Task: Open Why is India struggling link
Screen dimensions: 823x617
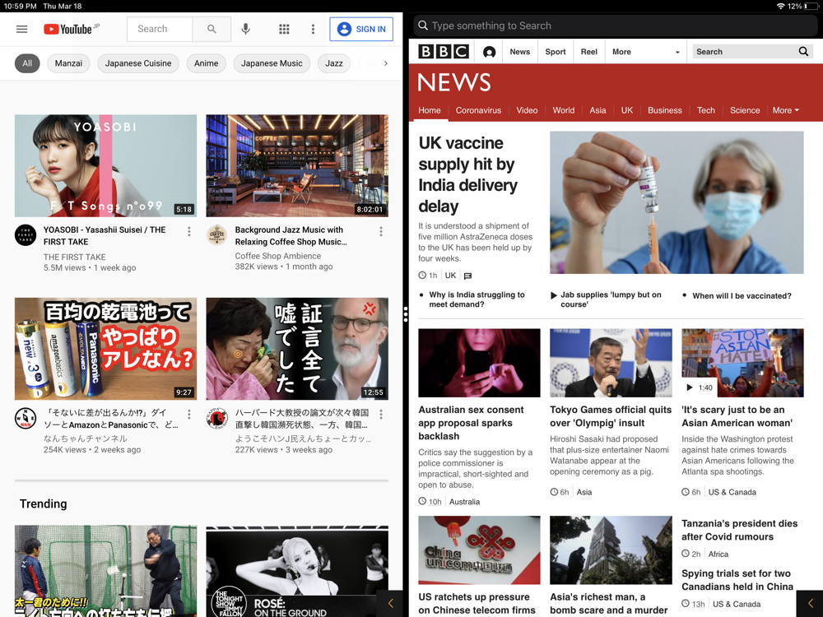Action: pos(477,299)
